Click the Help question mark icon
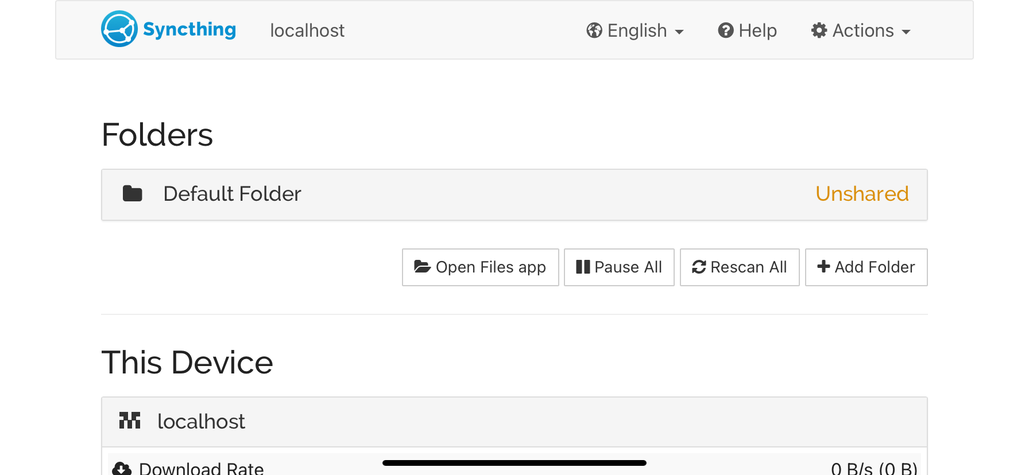Image resolution: width=1029 pixels, height=475 pixels. 726,30
